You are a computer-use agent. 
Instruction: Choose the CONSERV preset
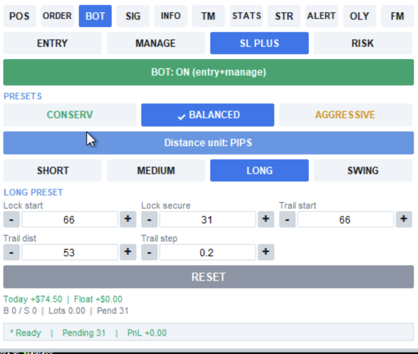70,115
